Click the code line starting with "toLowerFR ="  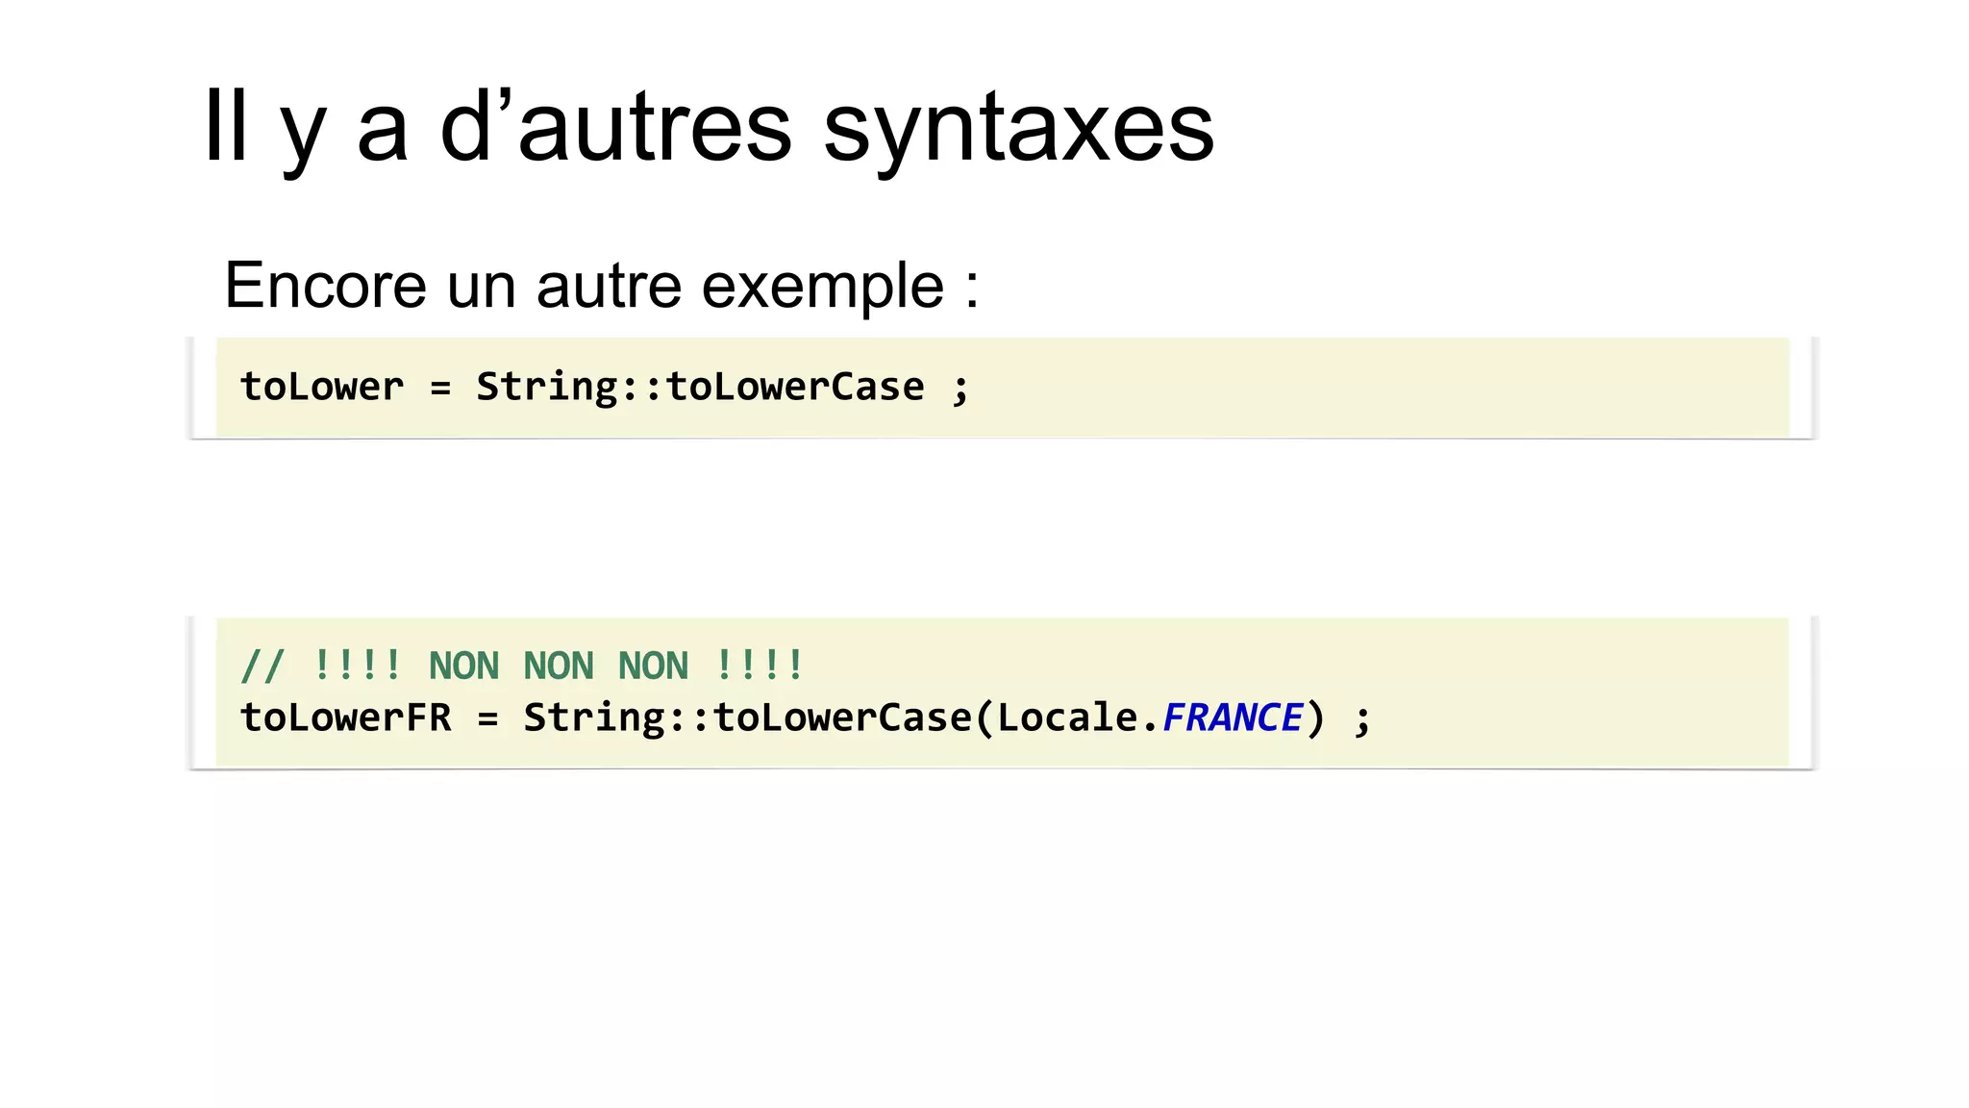click(806, 718)
